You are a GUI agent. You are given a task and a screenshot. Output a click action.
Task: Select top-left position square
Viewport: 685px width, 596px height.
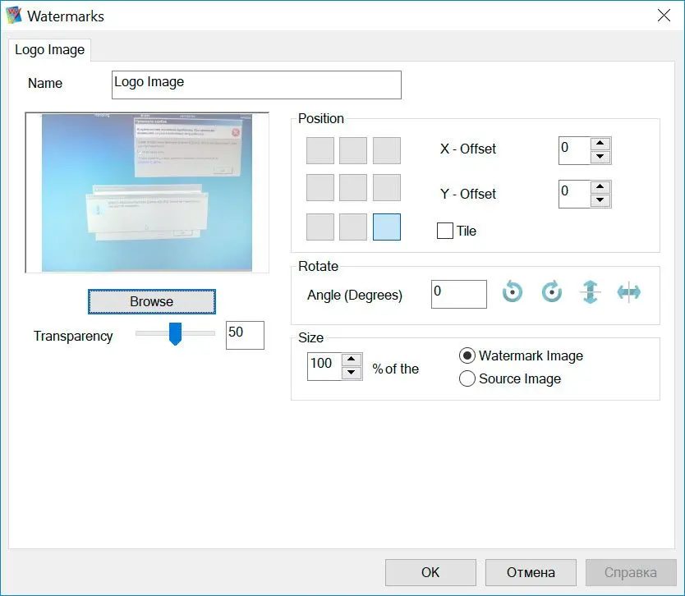click(320, 150)
